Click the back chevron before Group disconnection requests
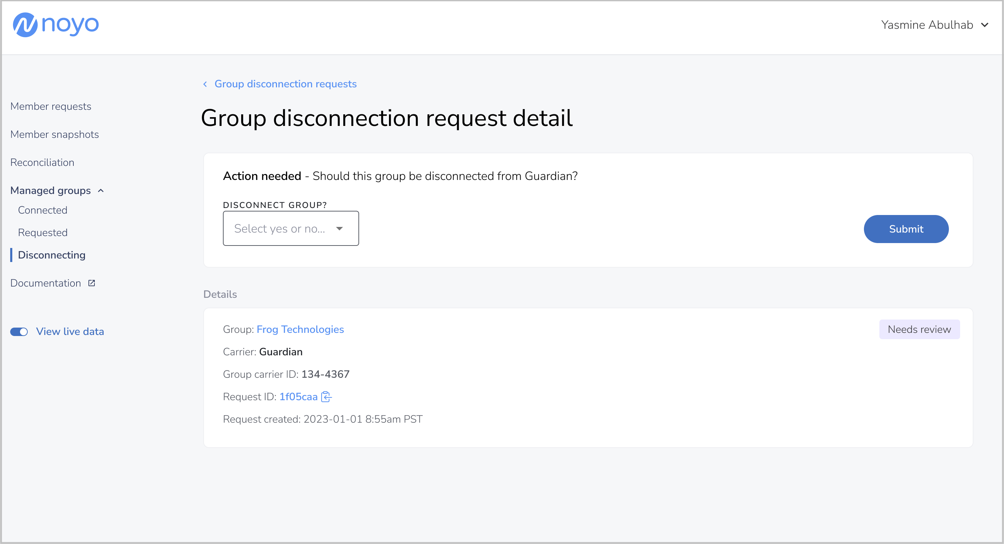Image resolution: width=1004 pixels, height=544 pixels. 205,84
